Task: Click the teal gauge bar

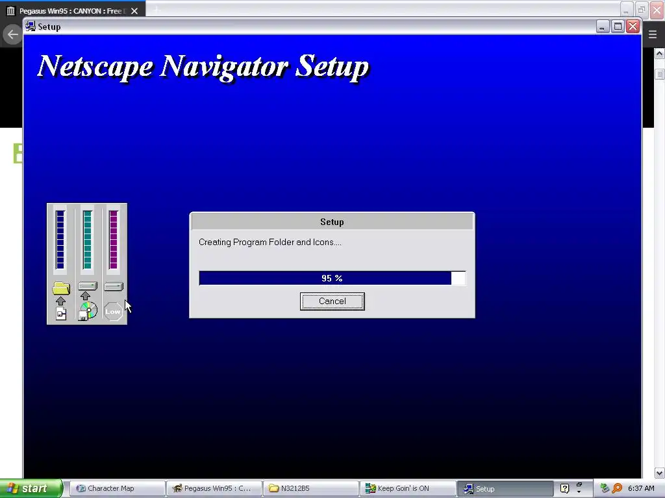Action: tap(88, 240)
